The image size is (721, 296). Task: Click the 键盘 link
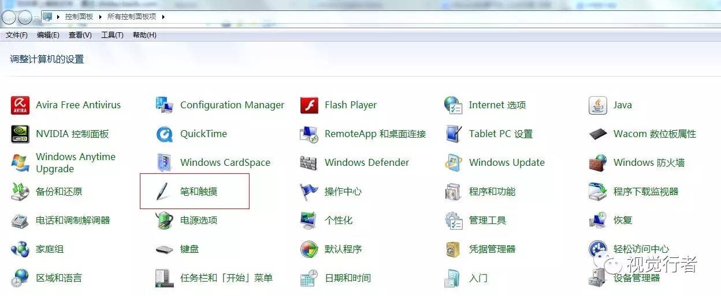click(x=189, y=249)
